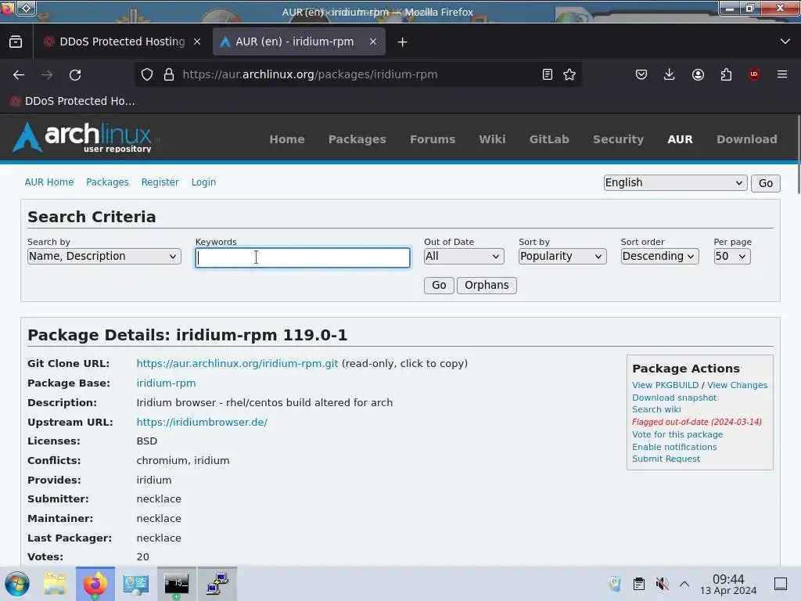Click Go button under search criteria
This screenshot has width=801, height=601.
(x=439, y=285)
